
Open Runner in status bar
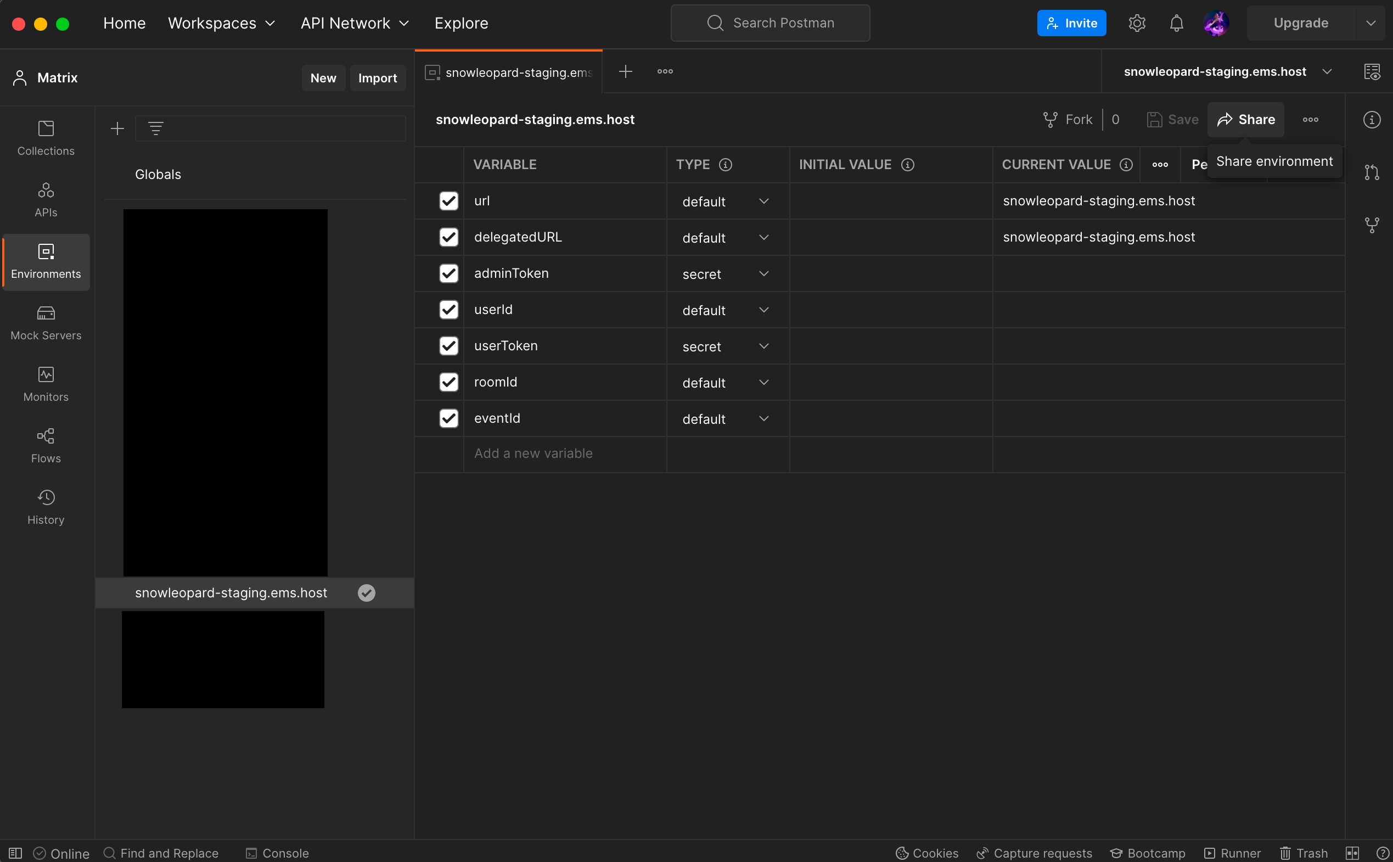(x=1232, y=853)
